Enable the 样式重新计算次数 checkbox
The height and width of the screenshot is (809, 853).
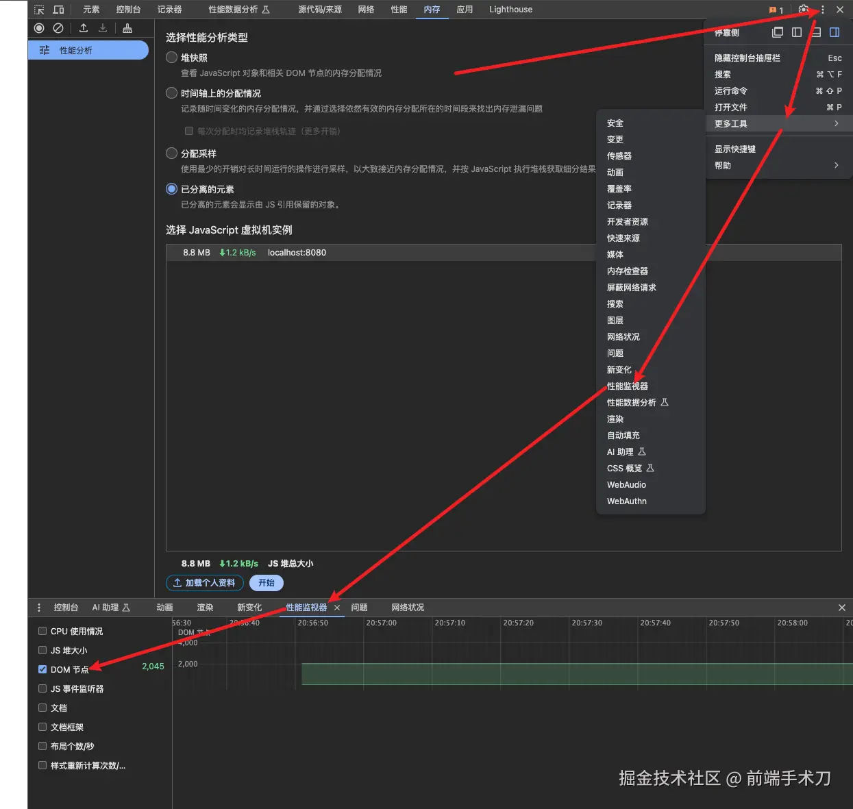coord(42,765)
